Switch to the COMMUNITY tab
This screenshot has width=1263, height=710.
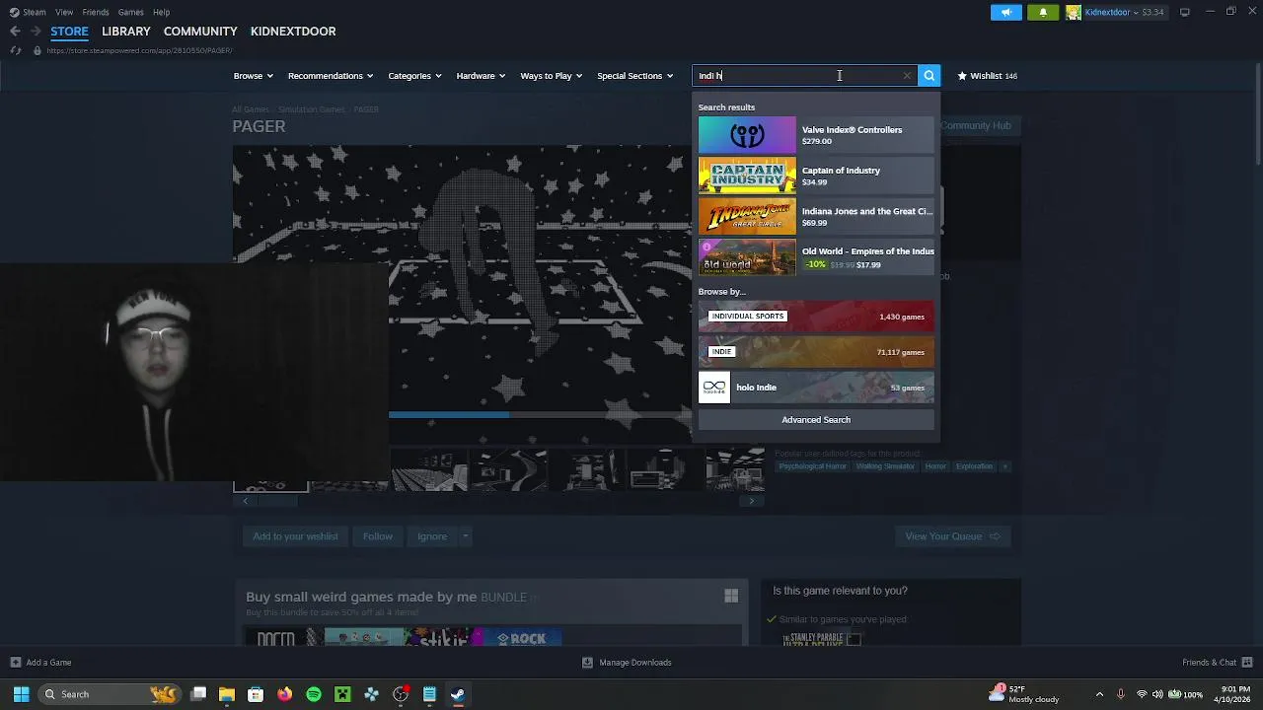pyautogui.click(x=200, y=32)
